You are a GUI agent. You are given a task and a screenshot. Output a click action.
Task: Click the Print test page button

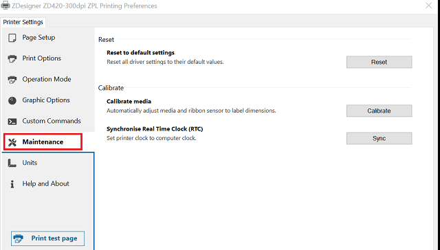[47, 238]
